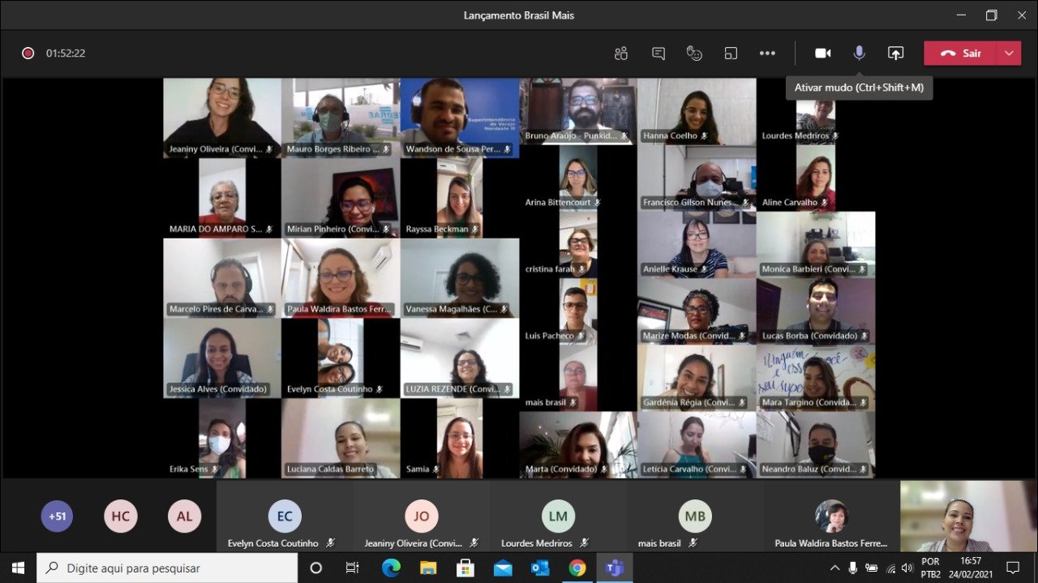Open Google Chrome from the taskbar
The height and width of the screenshot is (583, 1038).
point(577,568)
